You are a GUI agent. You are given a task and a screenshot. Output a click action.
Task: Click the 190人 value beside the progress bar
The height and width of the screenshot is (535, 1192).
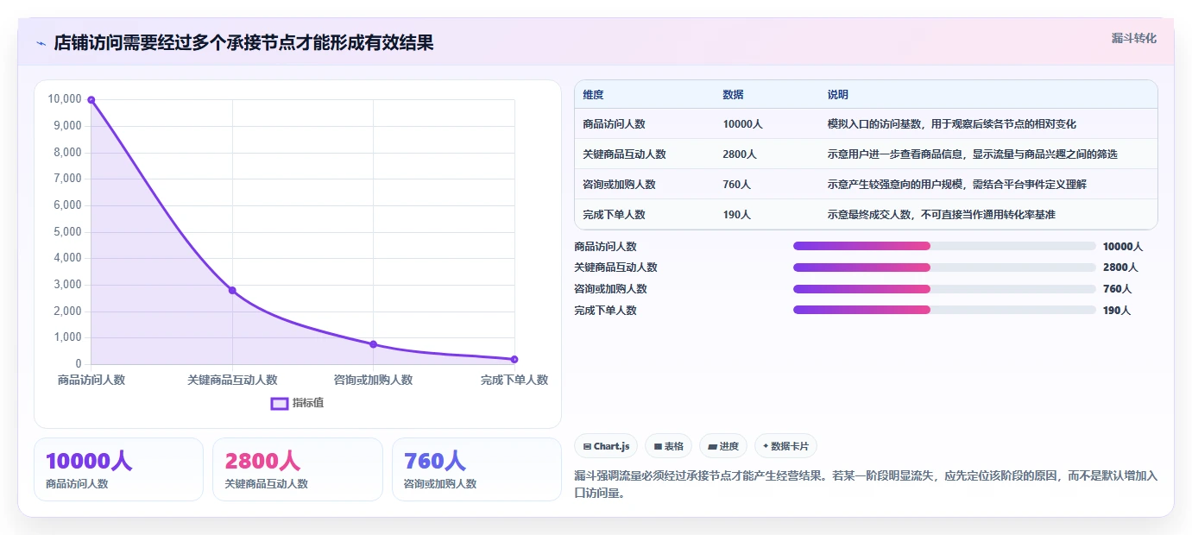(x=1117, y=311)
